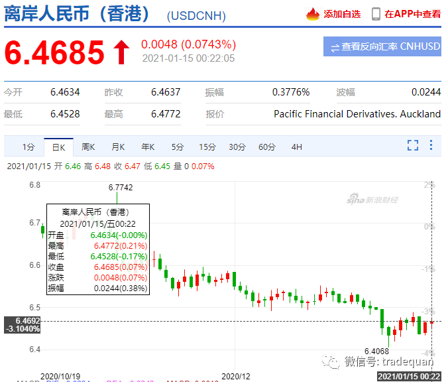
Task: Open the three-dots chart options menu
Action: tap(431, 145)
